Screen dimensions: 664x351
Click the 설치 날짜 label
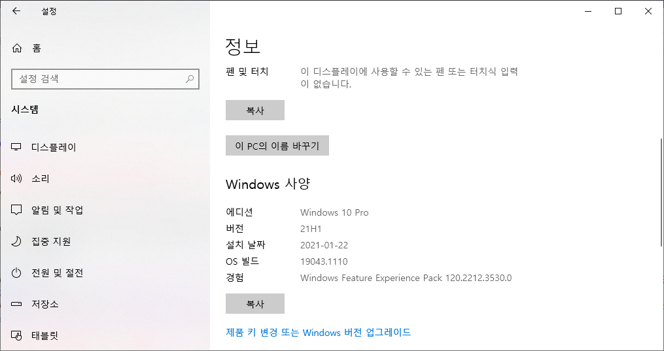tap(245, 245)
